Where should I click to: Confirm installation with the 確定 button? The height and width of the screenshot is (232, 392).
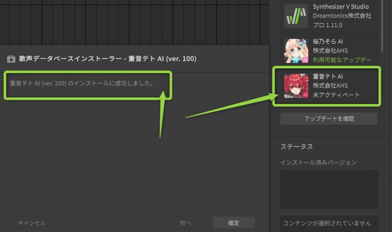(234, 222)
